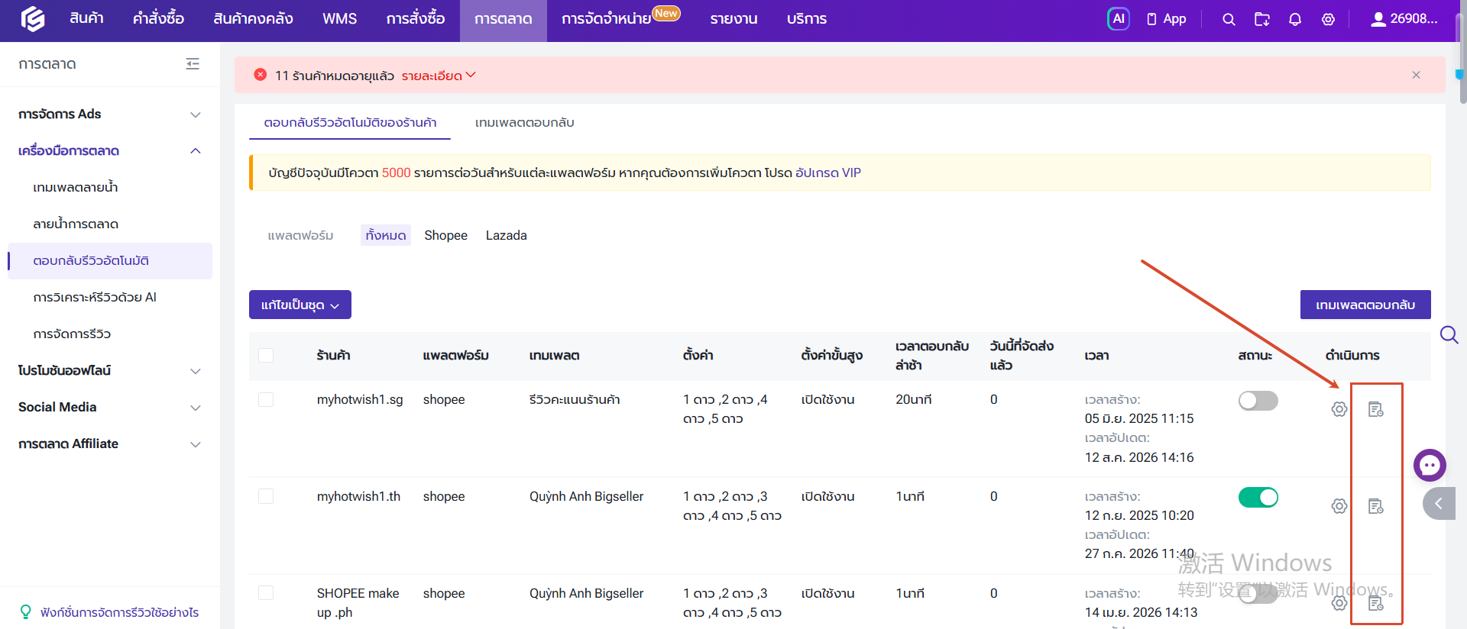Click the lightbulb help icon at bottom left

click(x=25, y=612)
